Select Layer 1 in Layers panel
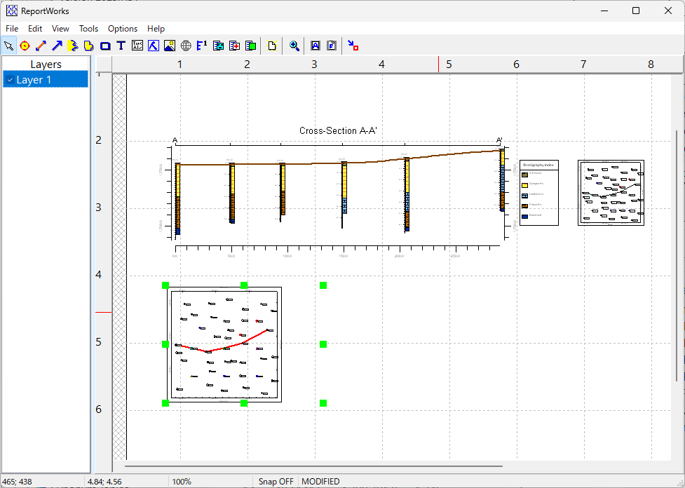 tap(34, 80)
